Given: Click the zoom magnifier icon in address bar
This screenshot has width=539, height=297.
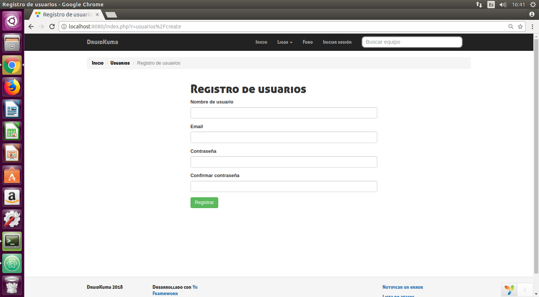Looking at the screenshot, I should pyautogui.click(x=511, y=27).
